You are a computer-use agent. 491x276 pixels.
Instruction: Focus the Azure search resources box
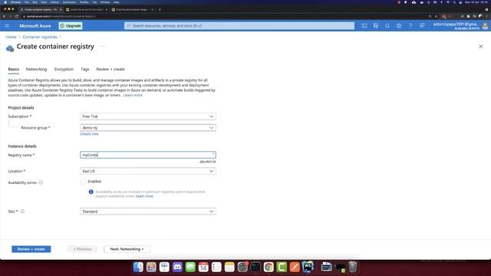(239, 25)
